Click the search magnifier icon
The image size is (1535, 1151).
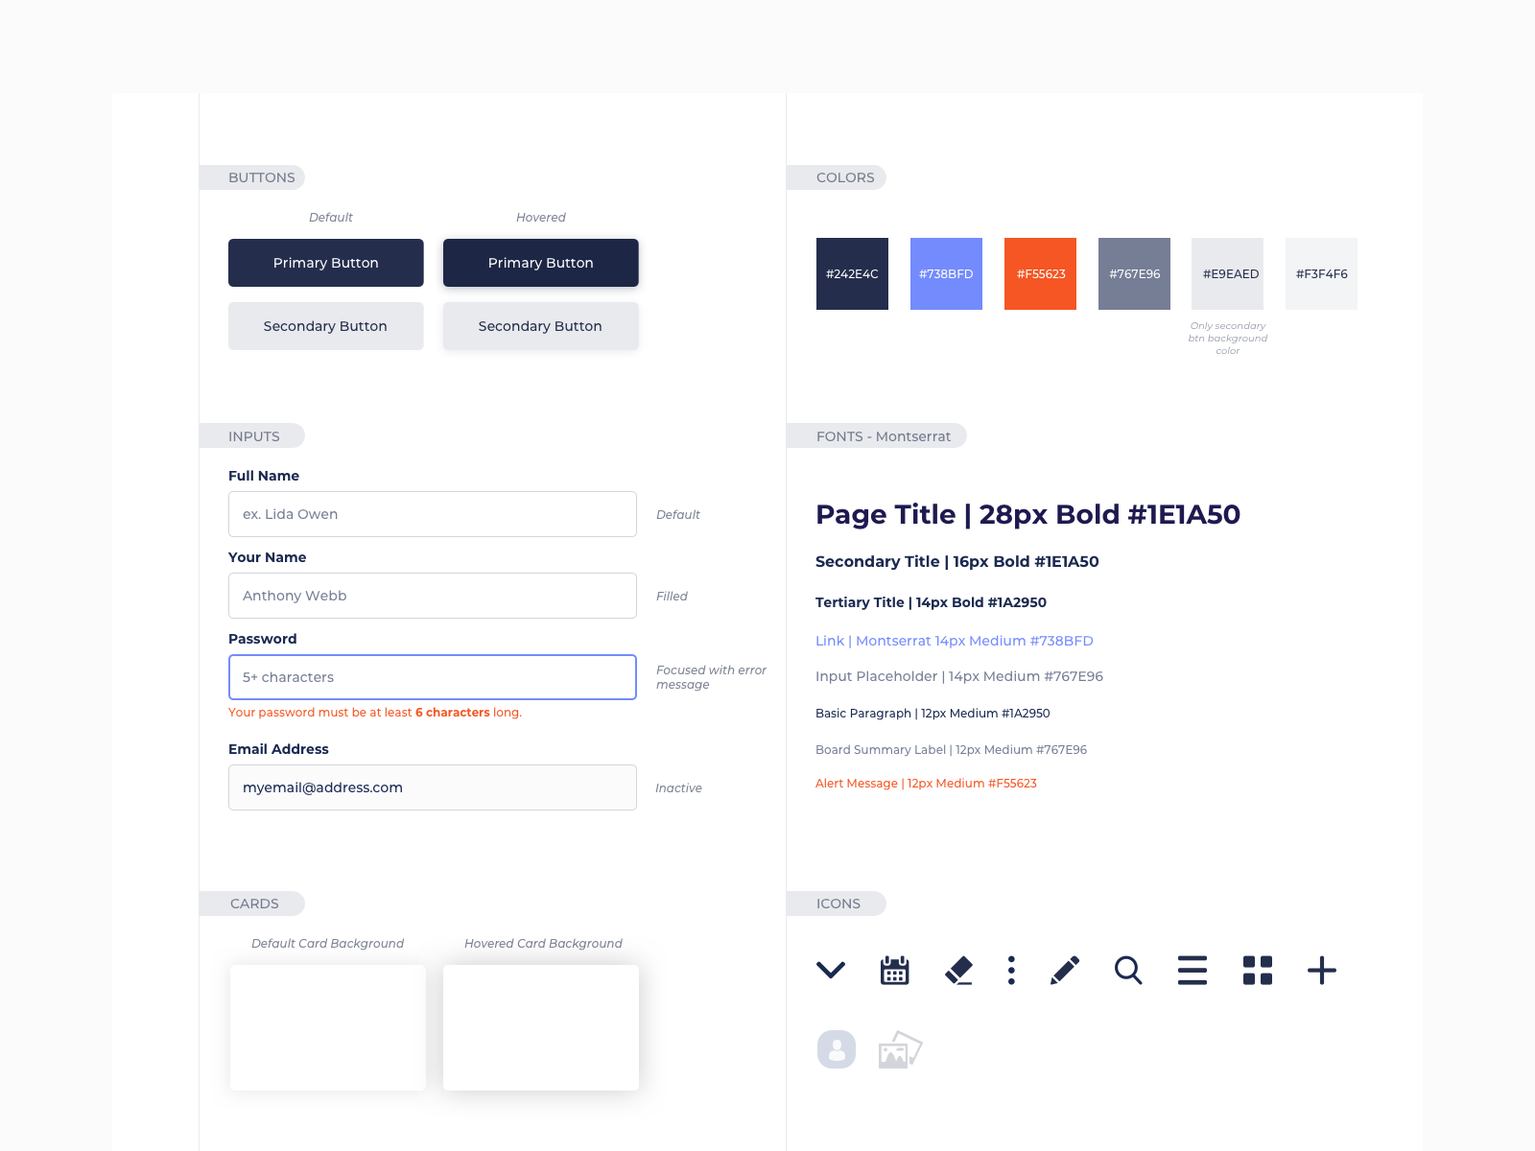click(x=1128, y=971)
